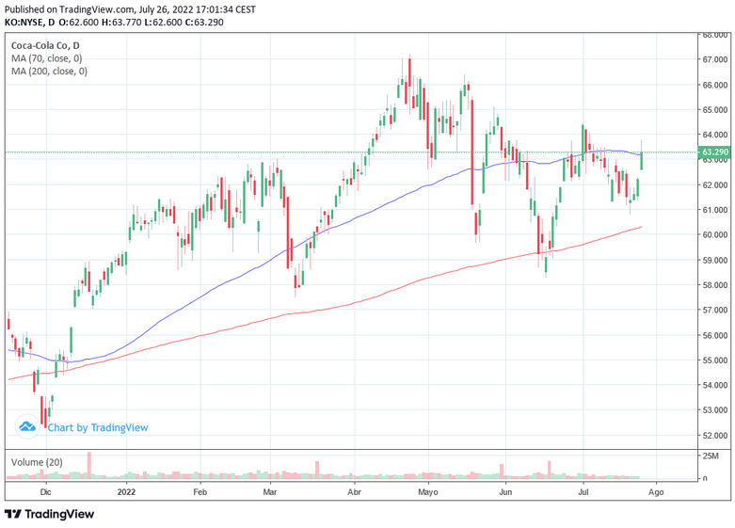Screen dimensions: 735x528
Task: Click the 'O:62.600' open value in header
Action: 79,22
